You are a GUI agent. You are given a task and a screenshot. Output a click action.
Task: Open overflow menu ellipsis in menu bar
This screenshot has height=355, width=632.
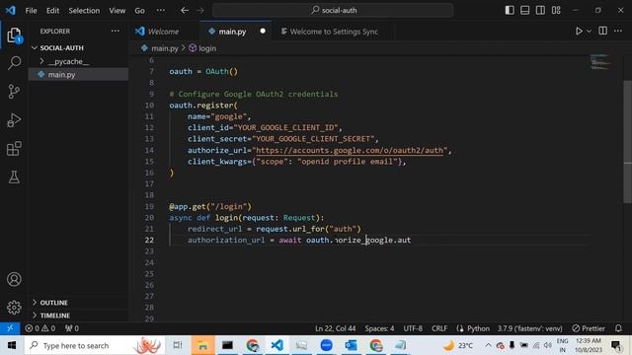click(x=160, y=11)
